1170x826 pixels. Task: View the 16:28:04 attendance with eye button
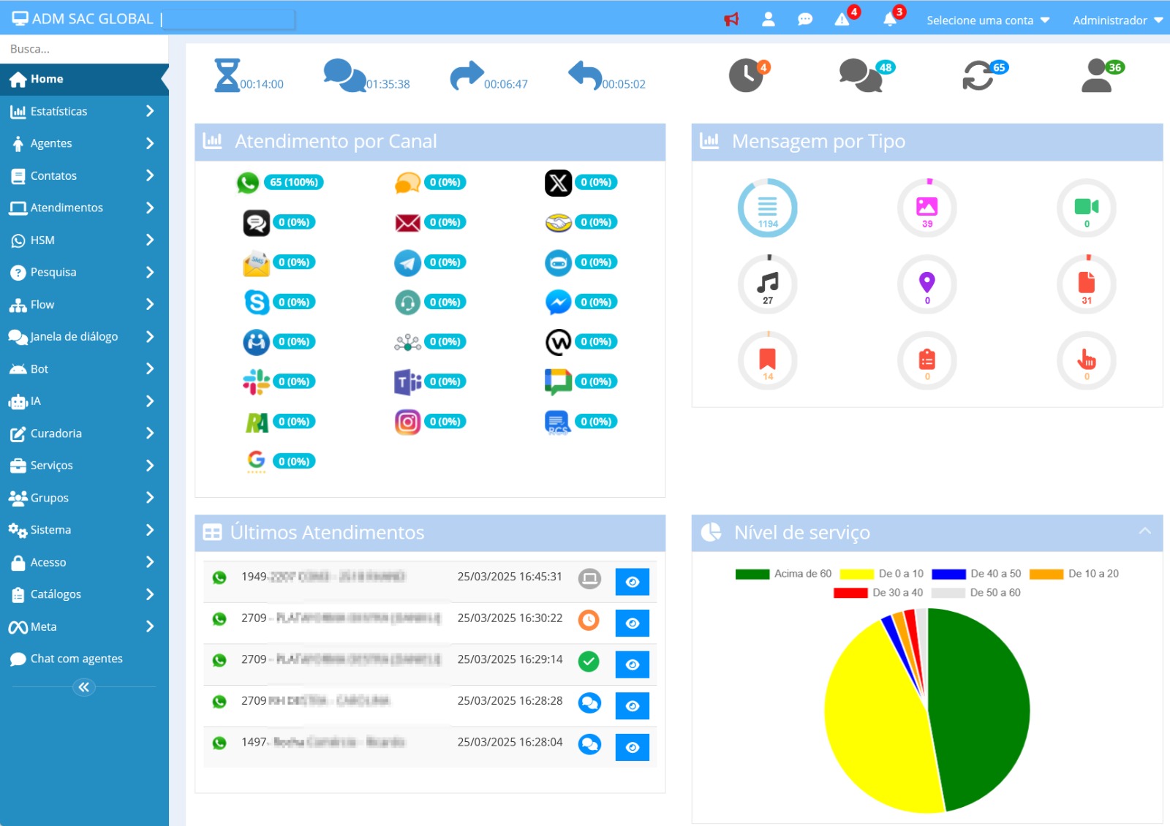tap(632, 748)
